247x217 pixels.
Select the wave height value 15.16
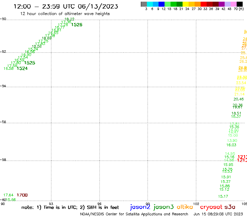tap(229, 157)
